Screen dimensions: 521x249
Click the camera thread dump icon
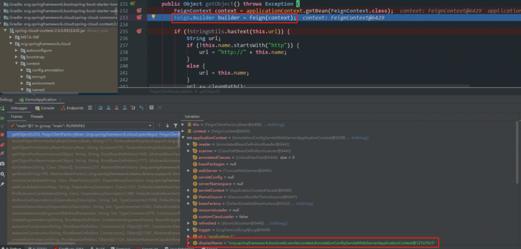3,164
